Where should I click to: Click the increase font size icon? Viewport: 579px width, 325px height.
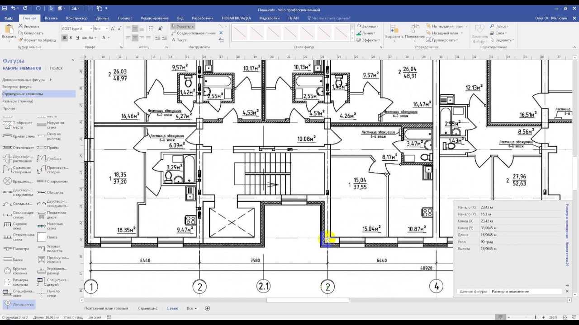point(114,28)
